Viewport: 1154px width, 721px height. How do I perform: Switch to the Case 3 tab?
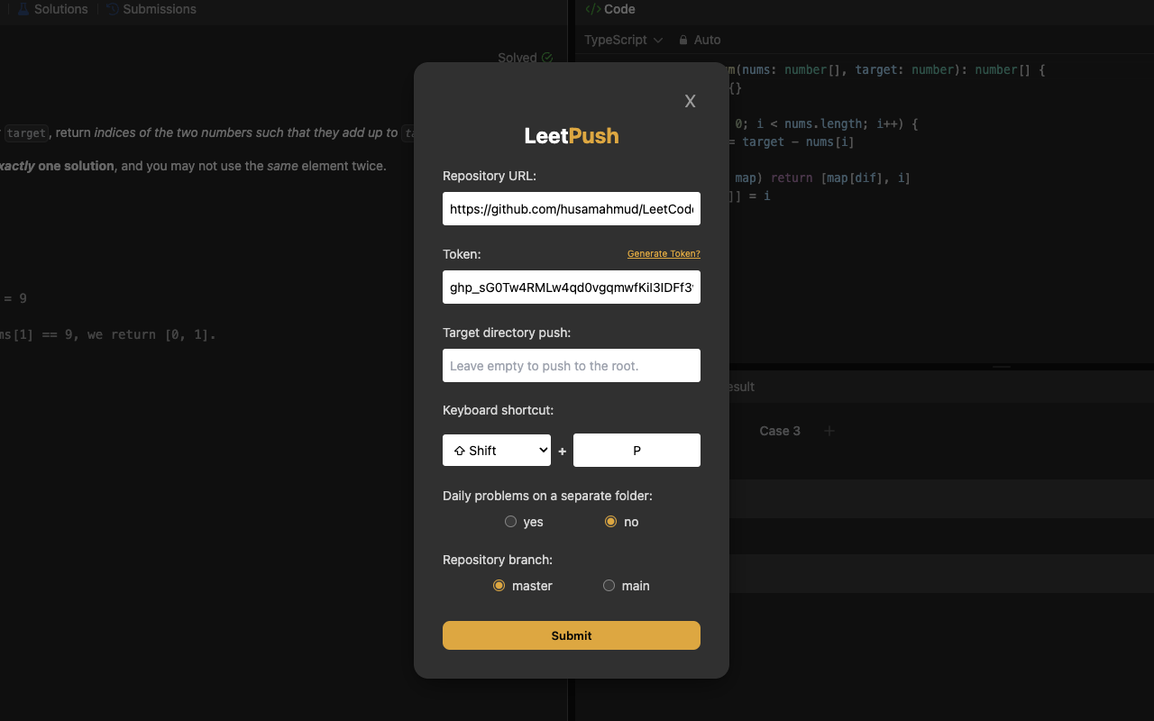coord(779,430)
